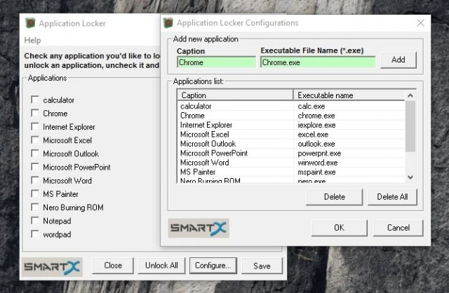Viewport: 449px width, 293px height.
Task: Select Microsoft PowerPoint row in applications list
Action: point(291,153)
